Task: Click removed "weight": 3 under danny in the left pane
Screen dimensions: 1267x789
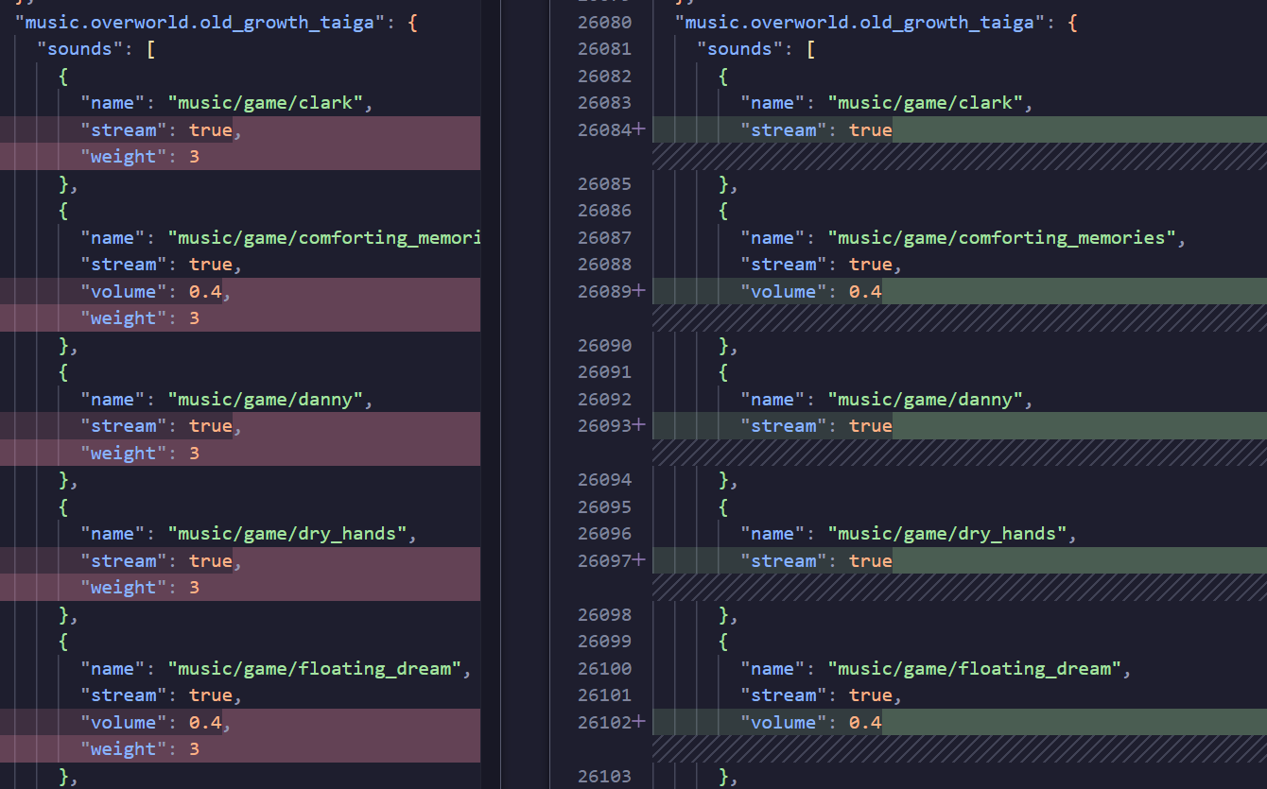Action: tap(140, 453)
